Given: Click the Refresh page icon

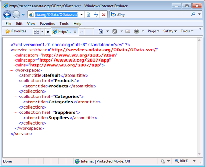Looking at the screenshot, I should click(x=96, y=15).
